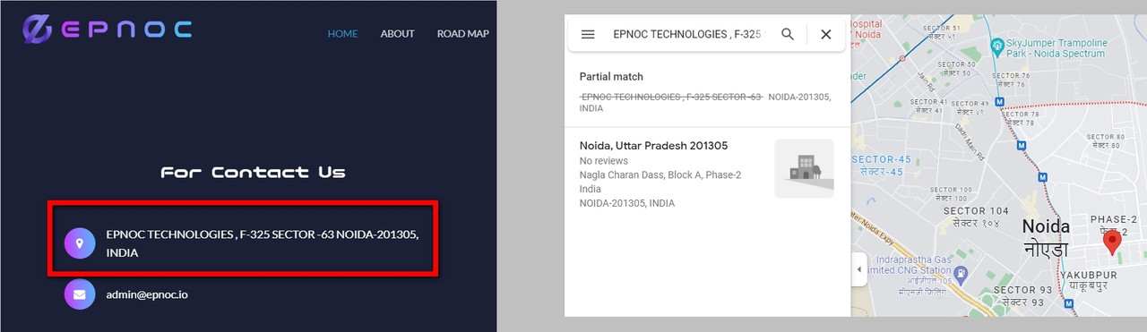Click the red location marker on map
Viewport: 1147px width, 332px height.
point(1111,242)
